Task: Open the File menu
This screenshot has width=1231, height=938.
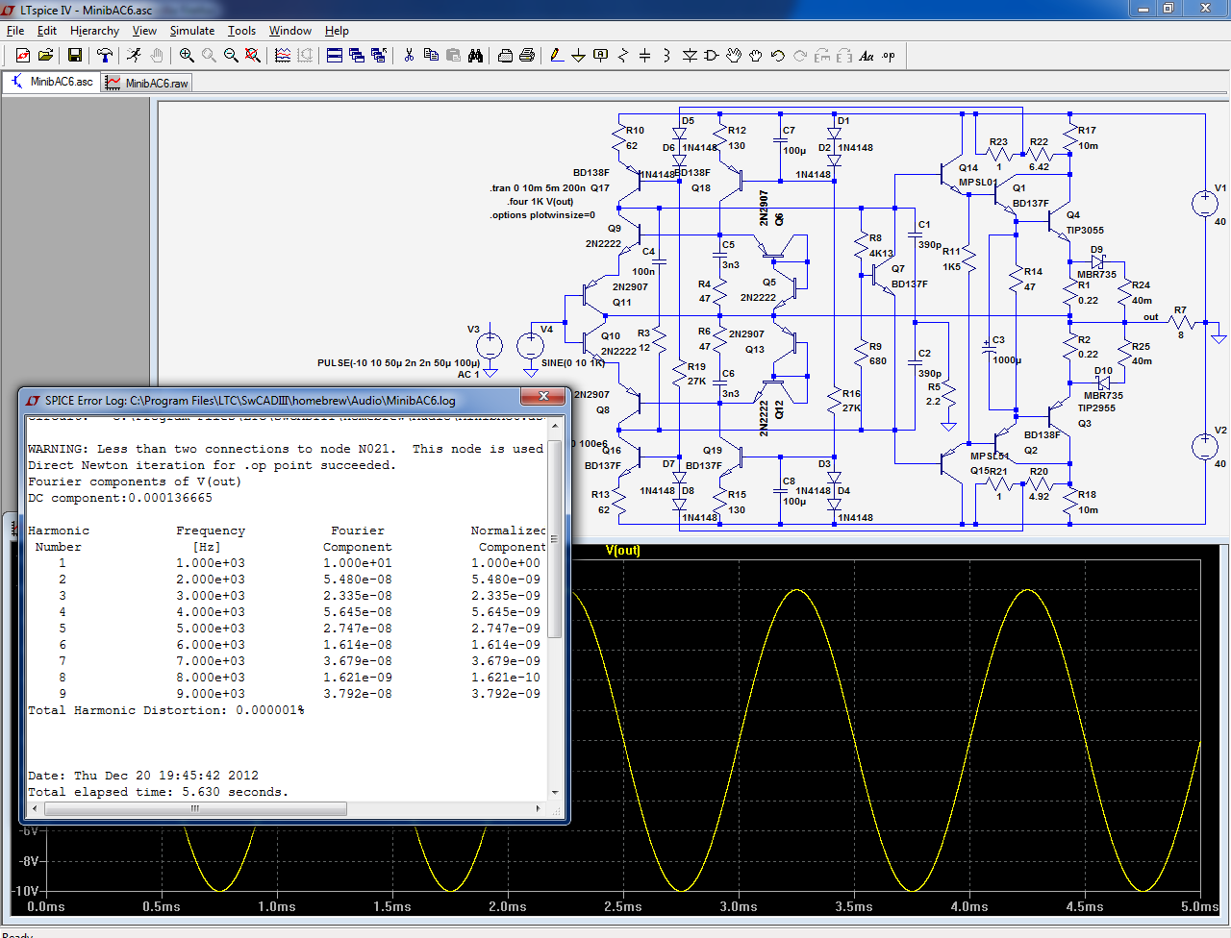Action: pos(15,31)
